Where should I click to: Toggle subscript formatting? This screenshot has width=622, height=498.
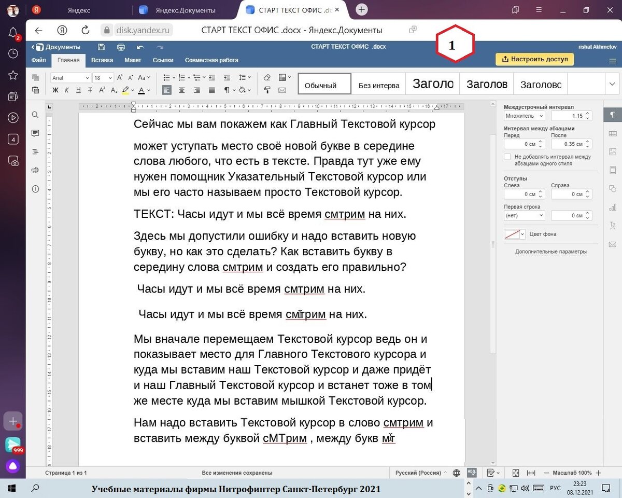114,90
